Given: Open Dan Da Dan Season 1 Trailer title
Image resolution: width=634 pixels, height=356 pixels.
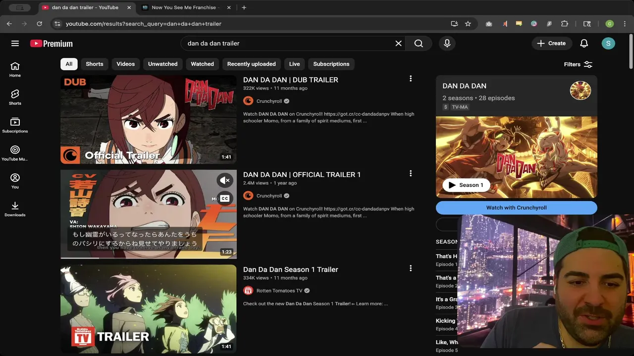Looking at the screenshot, I should click(291, 269).
